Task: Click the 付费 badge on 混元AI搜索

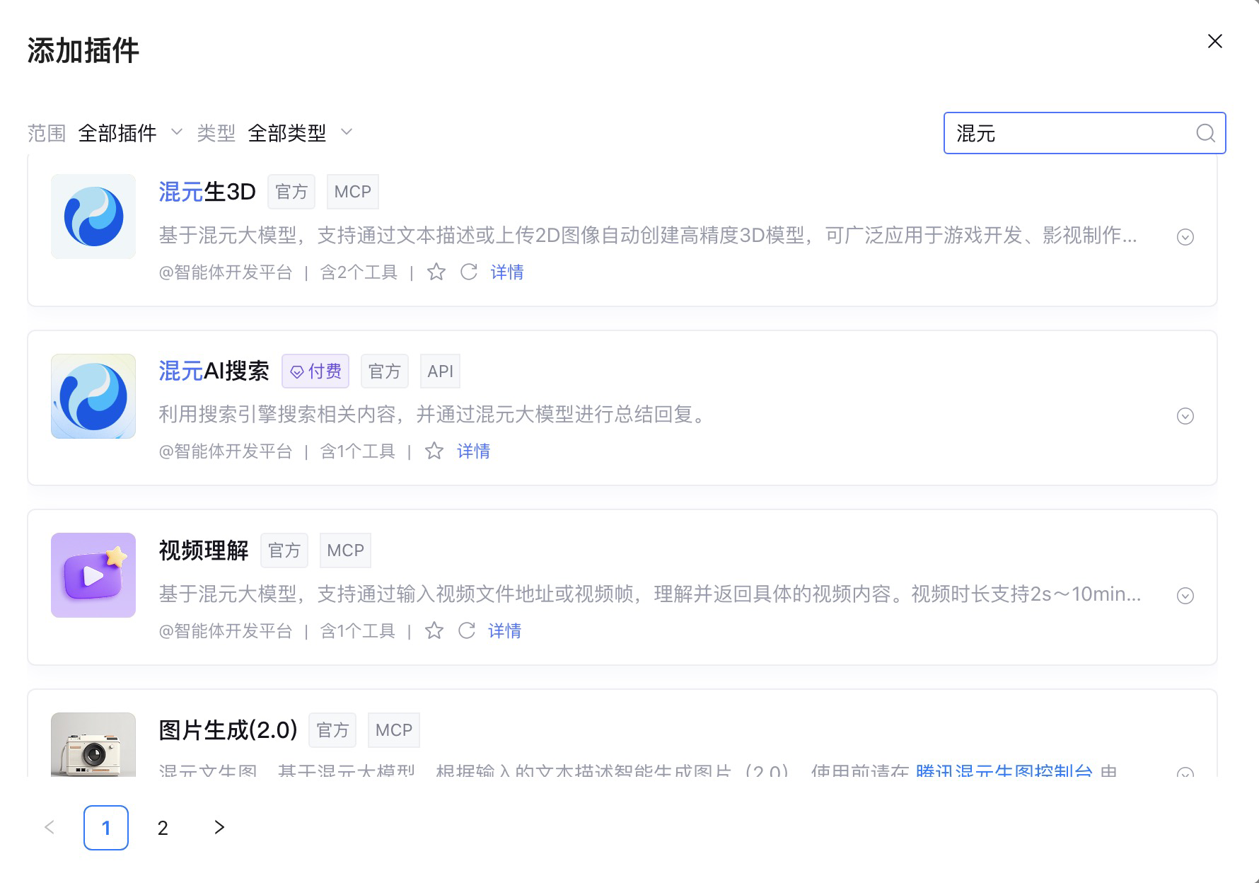Action: 315,371
